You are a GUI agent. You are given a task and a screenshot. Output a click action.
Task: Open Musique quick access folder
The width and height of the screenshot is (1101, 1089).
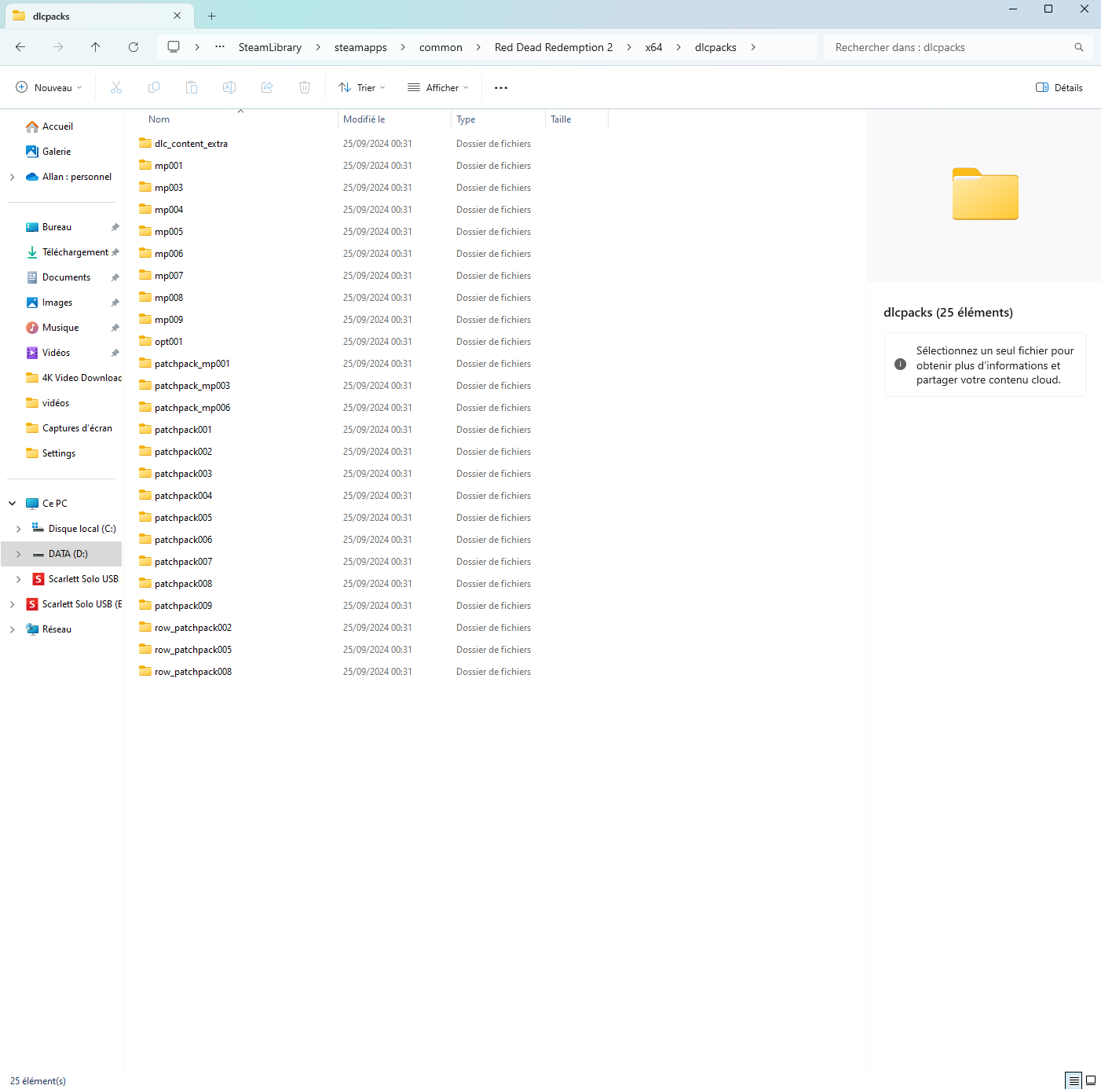[x=61, y=328]
